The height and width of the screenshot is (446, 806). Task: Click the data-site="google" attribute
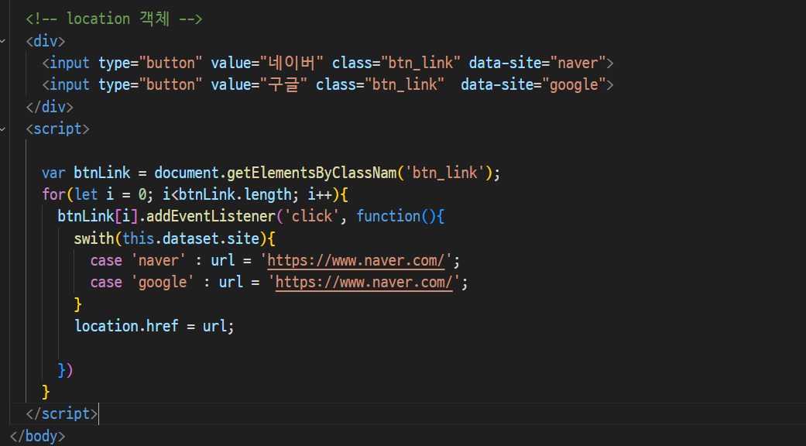pyautogui.click(x=533, y=84)
